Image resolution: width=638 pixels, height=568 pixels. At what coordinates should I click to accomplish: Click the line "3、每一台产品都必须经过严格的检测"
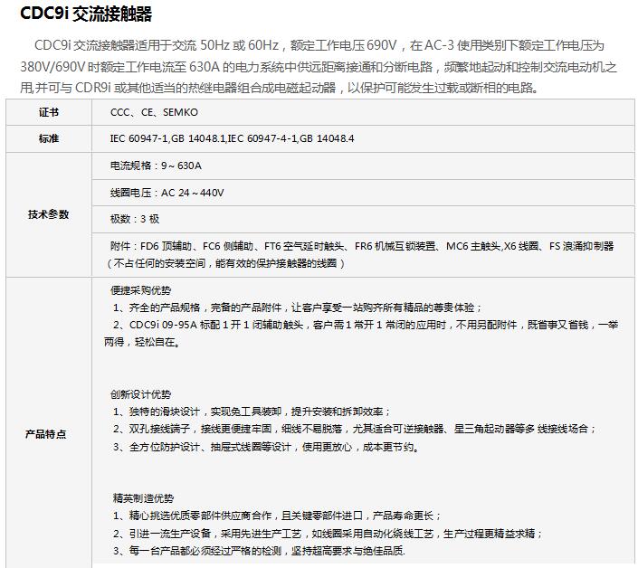pyautogui.click(x=259, y=551)
